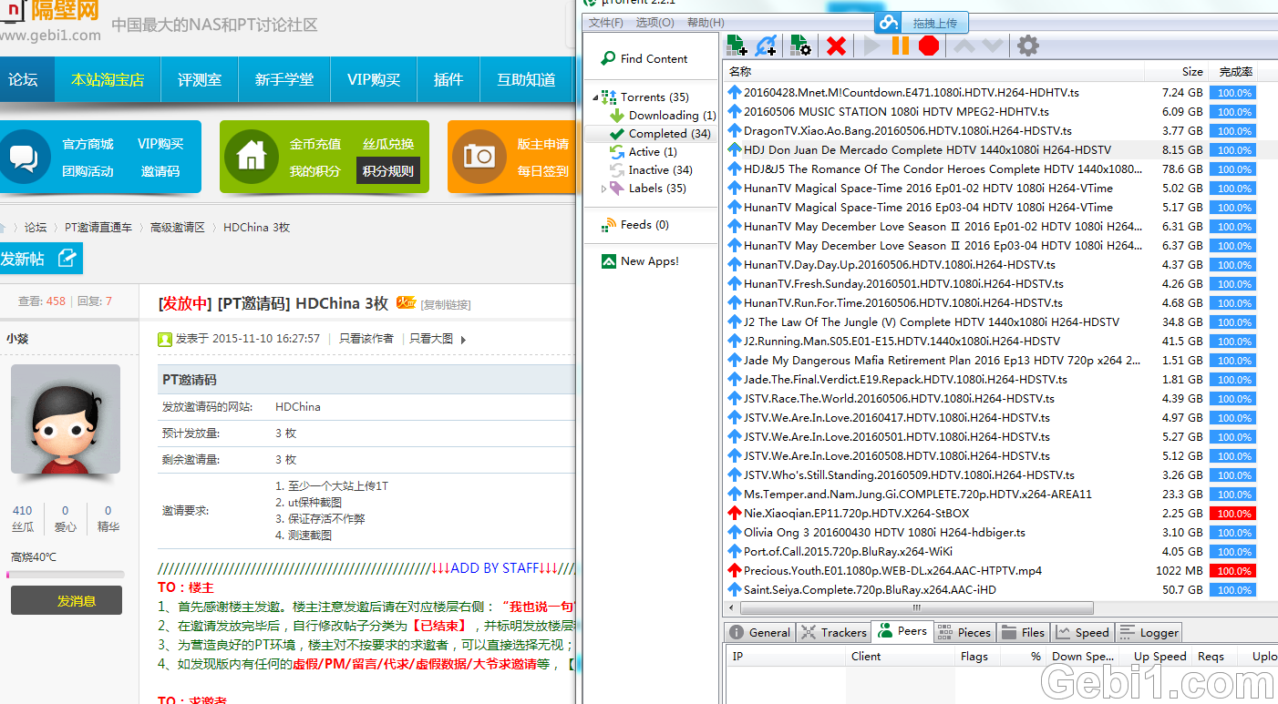Open the 插件 nav tab

click(x=448, y=79)
